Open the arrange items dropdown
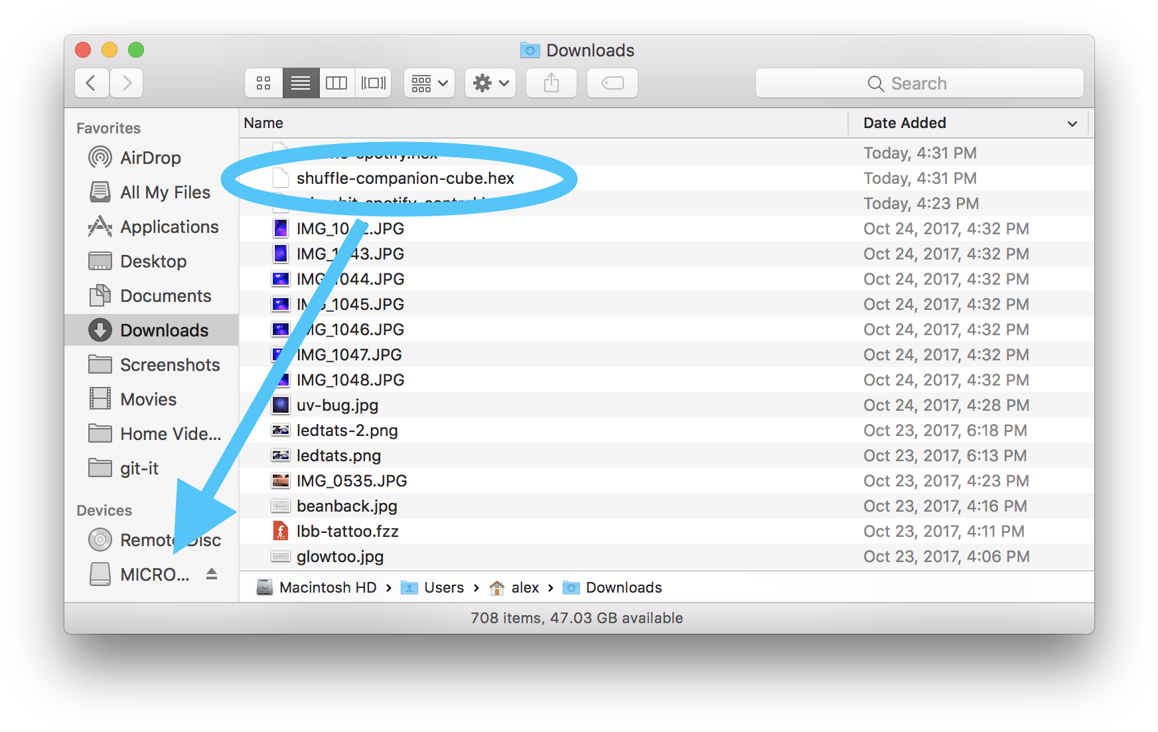 [429, 83]
